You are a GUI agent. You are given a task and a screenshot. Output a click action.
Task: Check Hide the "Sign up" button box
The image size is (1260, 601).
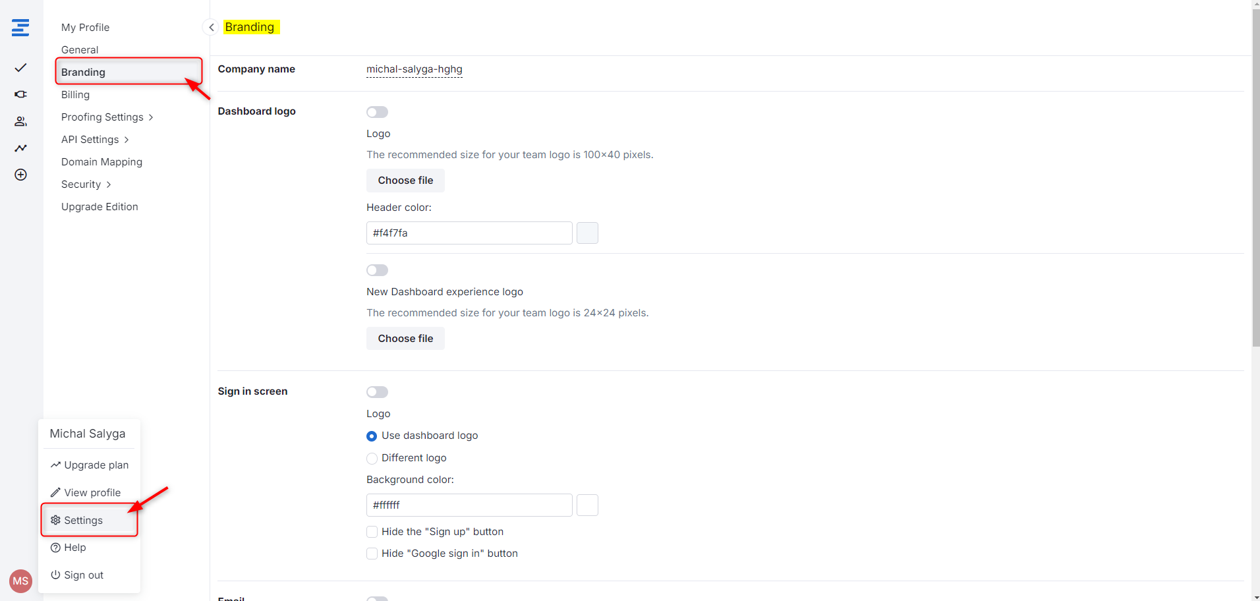372,532
